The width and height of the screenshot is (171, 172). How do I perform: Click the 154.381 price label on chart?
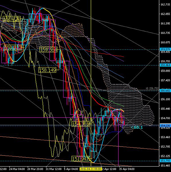[x=80, y=124]
